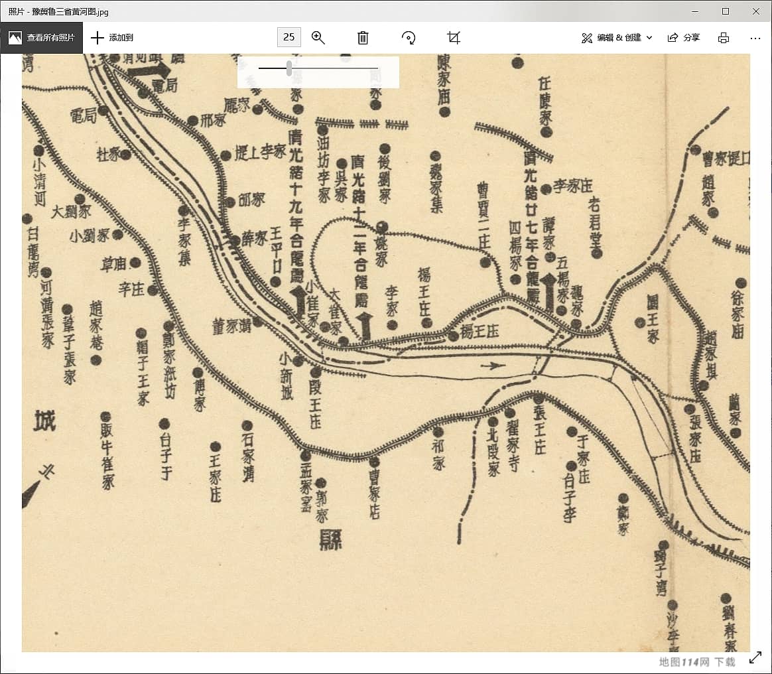
Task: Minimize the Photos window
Action: pyautogui.click(x=695, y=11)
